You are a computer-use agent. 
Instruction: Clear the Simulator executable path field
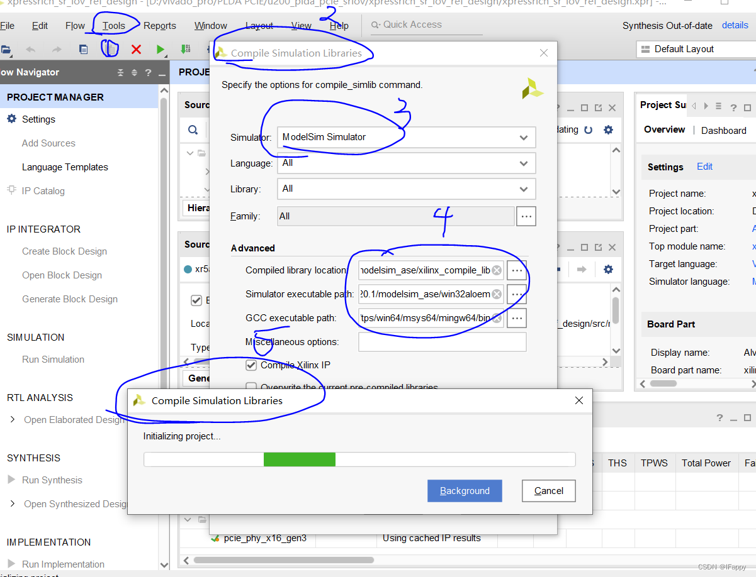(497, 294)
